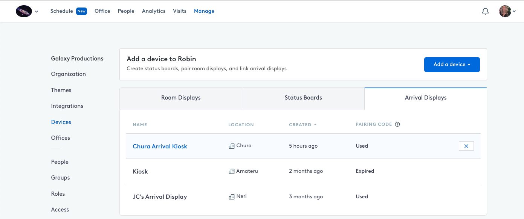Sort by the Created column arrow
The width and height of the screenshot is (524, 219).
pos(315,125)
